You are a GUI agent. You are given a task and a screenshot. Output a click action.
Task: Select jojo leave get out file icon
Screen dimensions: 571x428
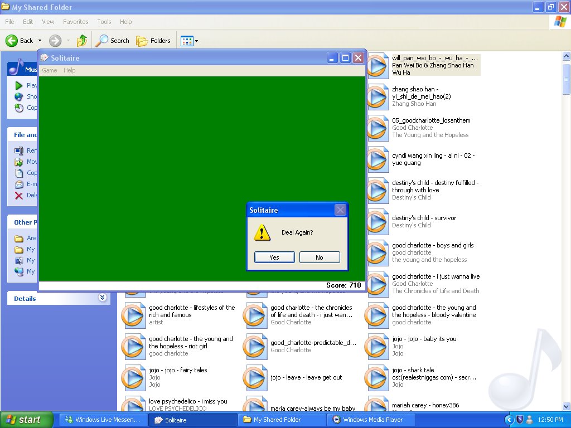point(254,378)
